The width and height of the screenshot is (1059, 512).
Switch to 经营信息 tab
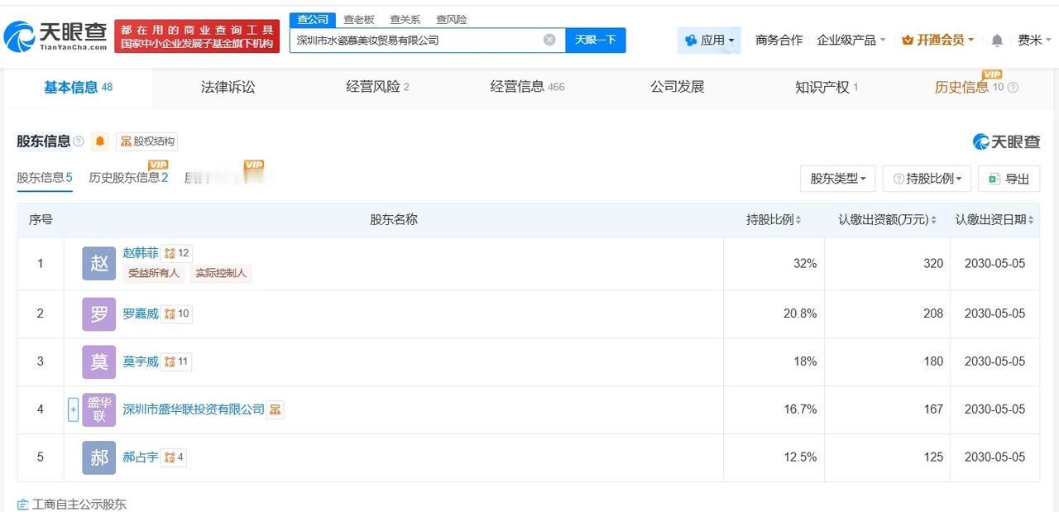click(x=527, y=87)
